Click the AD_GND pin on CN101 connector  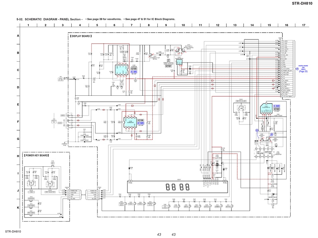[94, 199]
